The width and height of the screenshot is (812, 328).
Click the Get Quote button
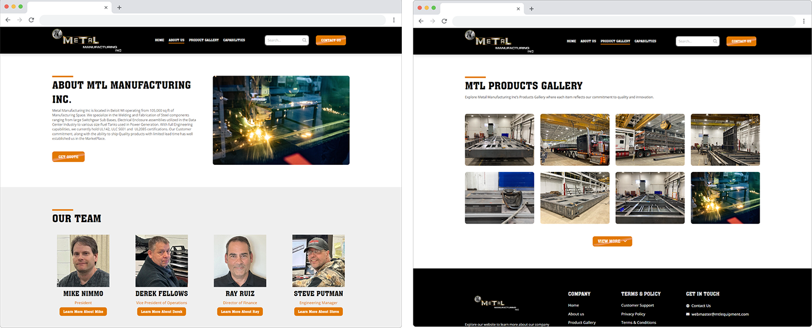[x=68, y=157]
